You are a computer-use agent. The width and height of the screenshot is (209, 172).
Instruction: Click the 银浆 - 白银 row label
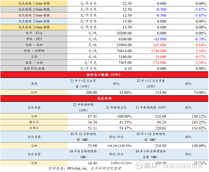click(34, 63)
